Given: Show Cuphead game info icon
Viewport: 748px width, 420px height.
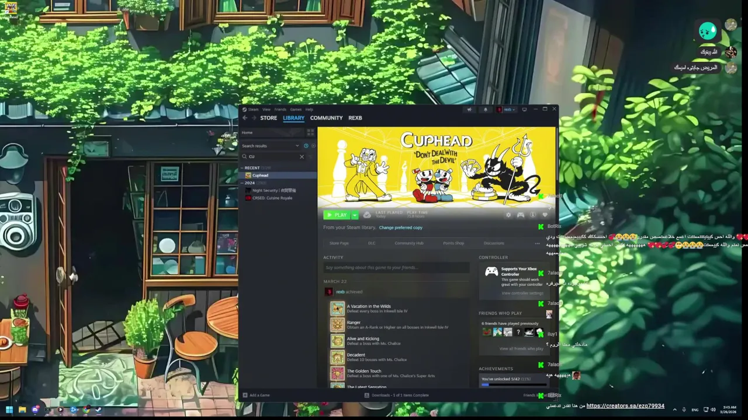Looking at the screenshot, I should (x=532, y=215).
